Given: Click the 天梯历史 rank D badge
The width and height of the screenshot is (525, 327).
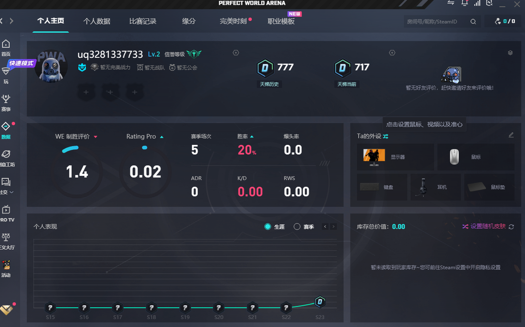Looking at the screenshot, I should pos(265,68).
